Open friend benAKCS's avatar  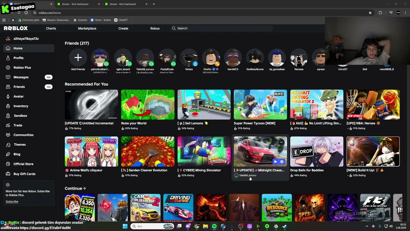coord(233,58)
